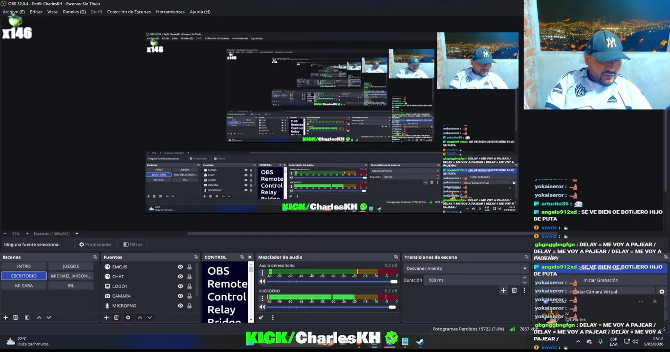Image resolution: width=670 pixels, height=352 pixels.
Task: Open MICROFNO audio options menu
Action: (x=262, y=298)
